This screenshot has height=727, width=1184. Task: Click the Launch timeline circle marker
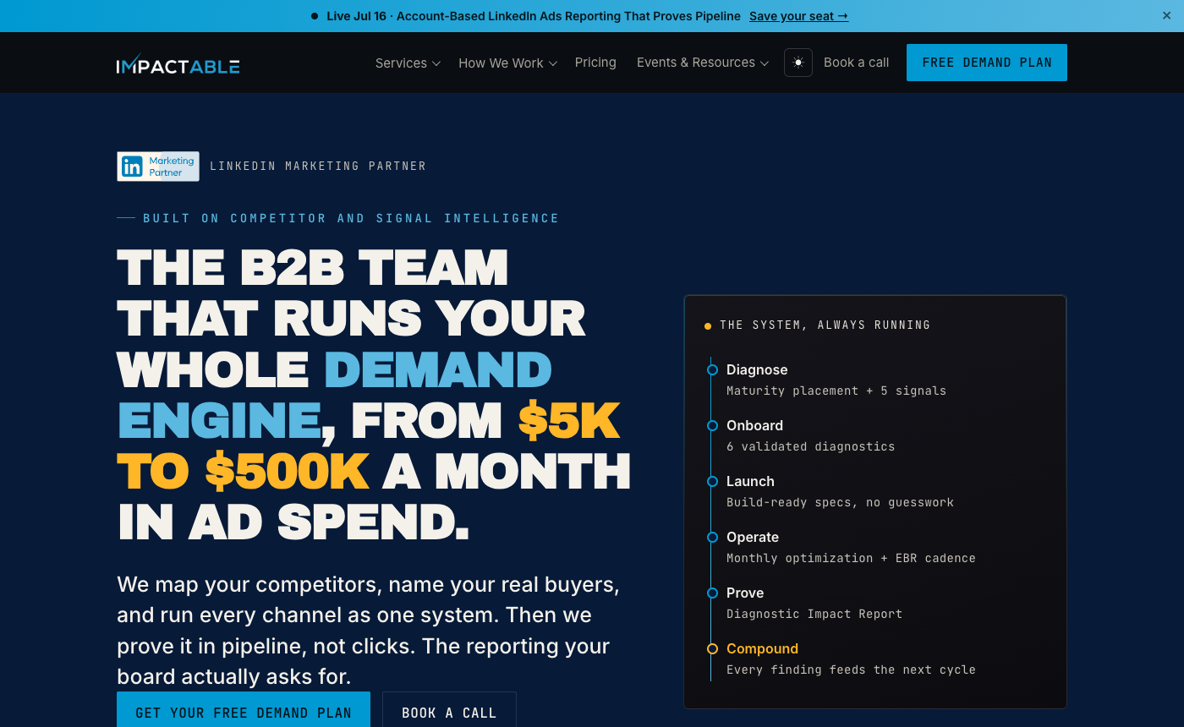click(712, 481)
